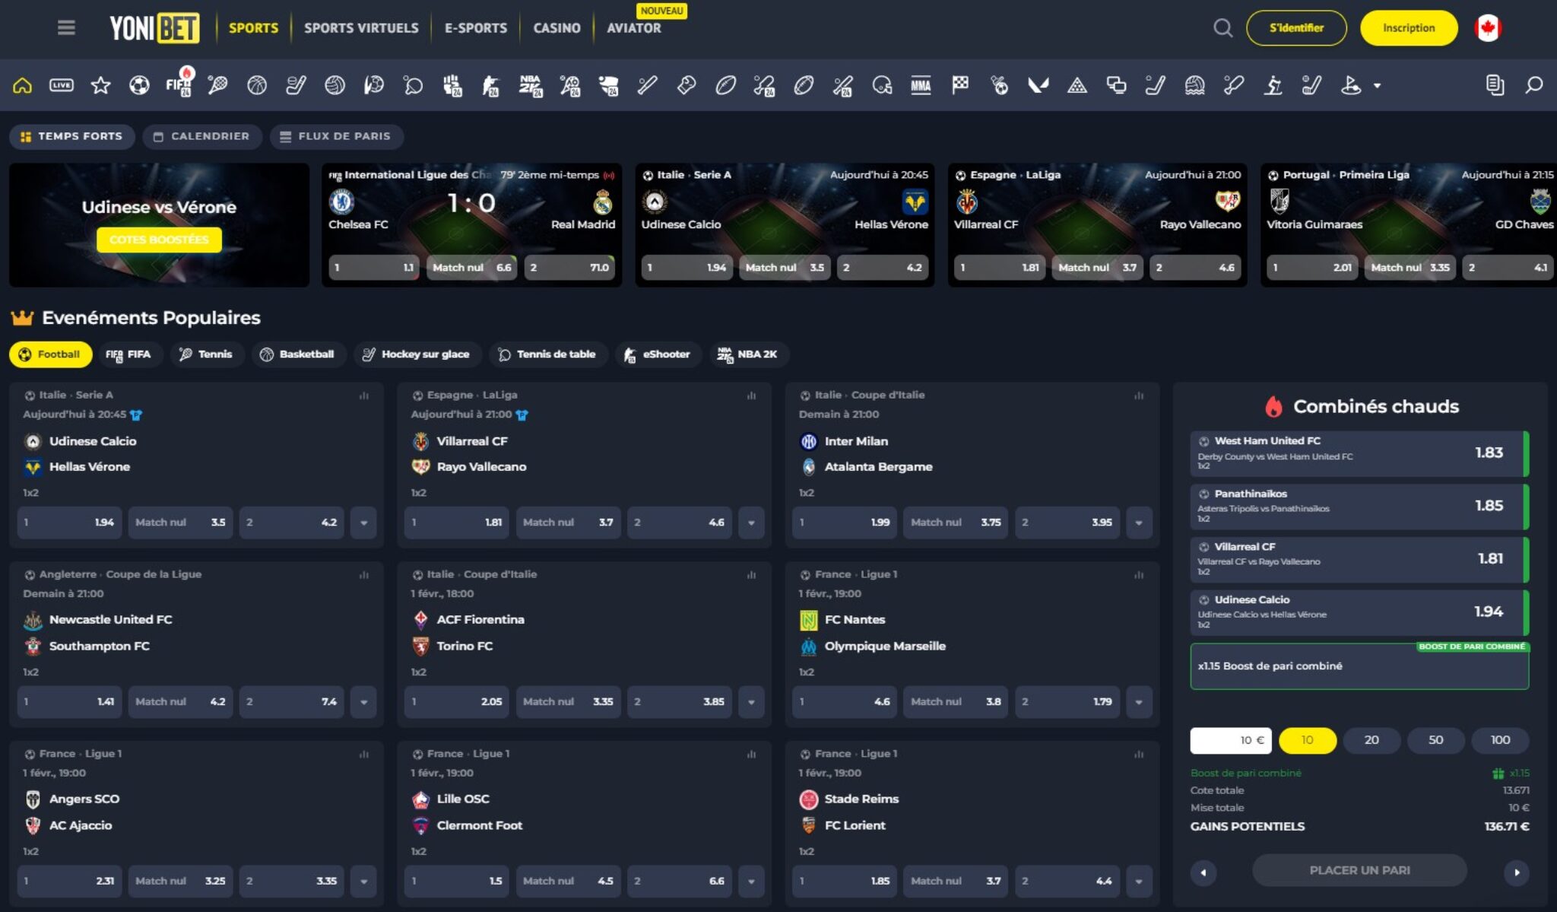The height and width of the screenshot is (912, 1557).
Task: Expand more markets for Newcastle vs Southampton card
Action: pyautogui.click(x=363, y=702)
